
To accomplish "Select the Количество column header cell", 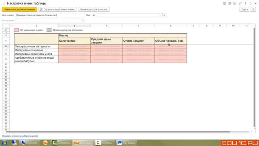I will [74, 41].
